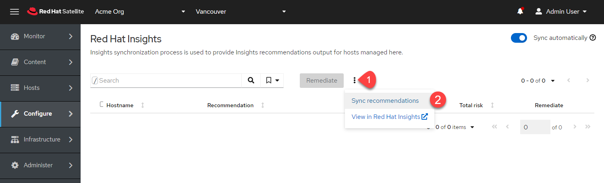Click the Red Hat Satellite logo
The width and height of the screenshot is (604, 183).
click(56, 12)
